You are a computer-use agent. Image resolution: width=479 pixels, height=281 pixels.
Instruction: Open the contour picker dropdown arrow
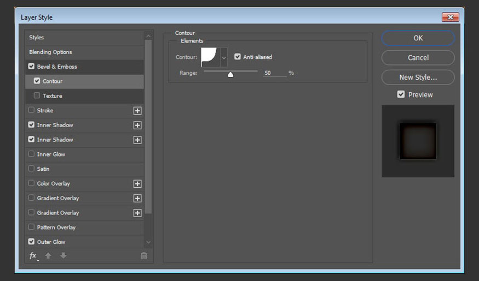point(224,57)
